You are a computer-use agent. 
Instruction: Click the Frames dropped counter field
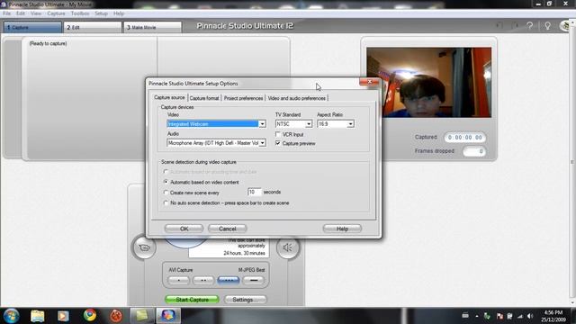pos(474,151)
